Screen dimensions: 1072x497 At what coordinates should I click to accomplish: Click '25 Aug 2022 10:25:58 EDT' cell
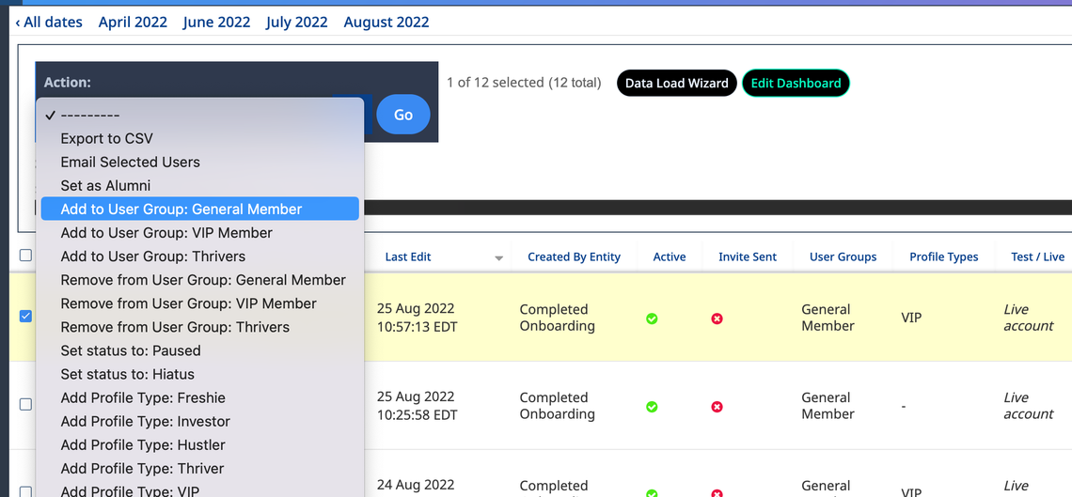pos(417,406)
